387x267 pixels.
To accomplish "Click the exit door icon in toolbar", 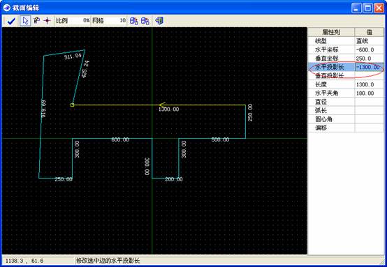I will 159,20.
